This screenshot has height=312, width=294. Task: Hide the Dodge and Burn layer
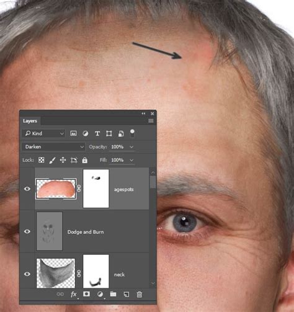coord(27,231)
